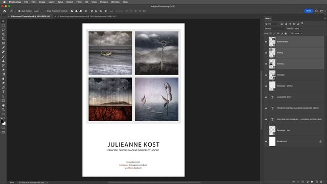Select the Dodge tool

click(x=3, y=83)
